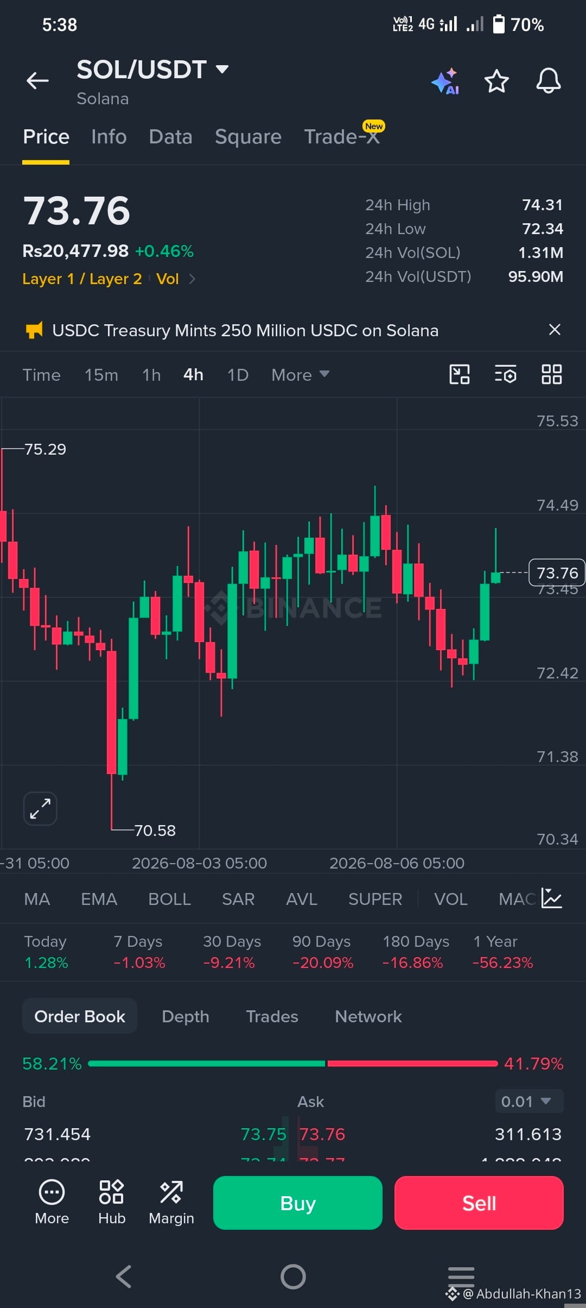The height and width of the screenshot is (1308, 586).
Task: Toggle the SAR indicator
Action: [x=238, y=899]
